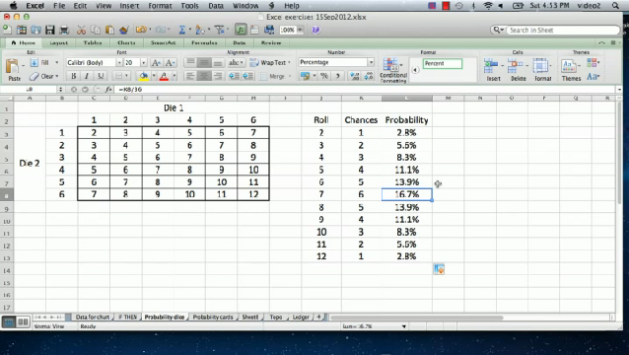Click the New Workbook toolbar icon
Image resolution: width=629 pixels, height=355 pixels.
7,30
